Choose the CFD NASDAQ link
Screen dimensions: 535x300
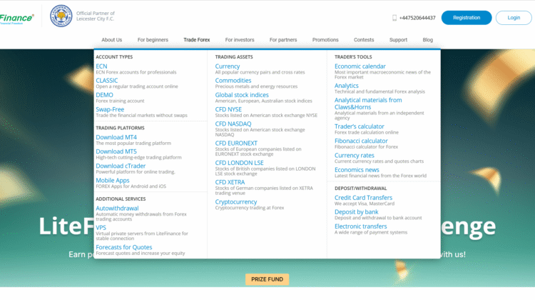pos(233,124)
